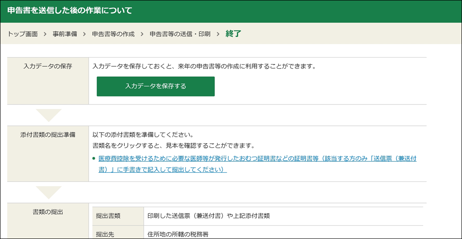Click the 終了 breadcrumb step
This screenshot has height=239, width=462.
[x=233, y=34]
